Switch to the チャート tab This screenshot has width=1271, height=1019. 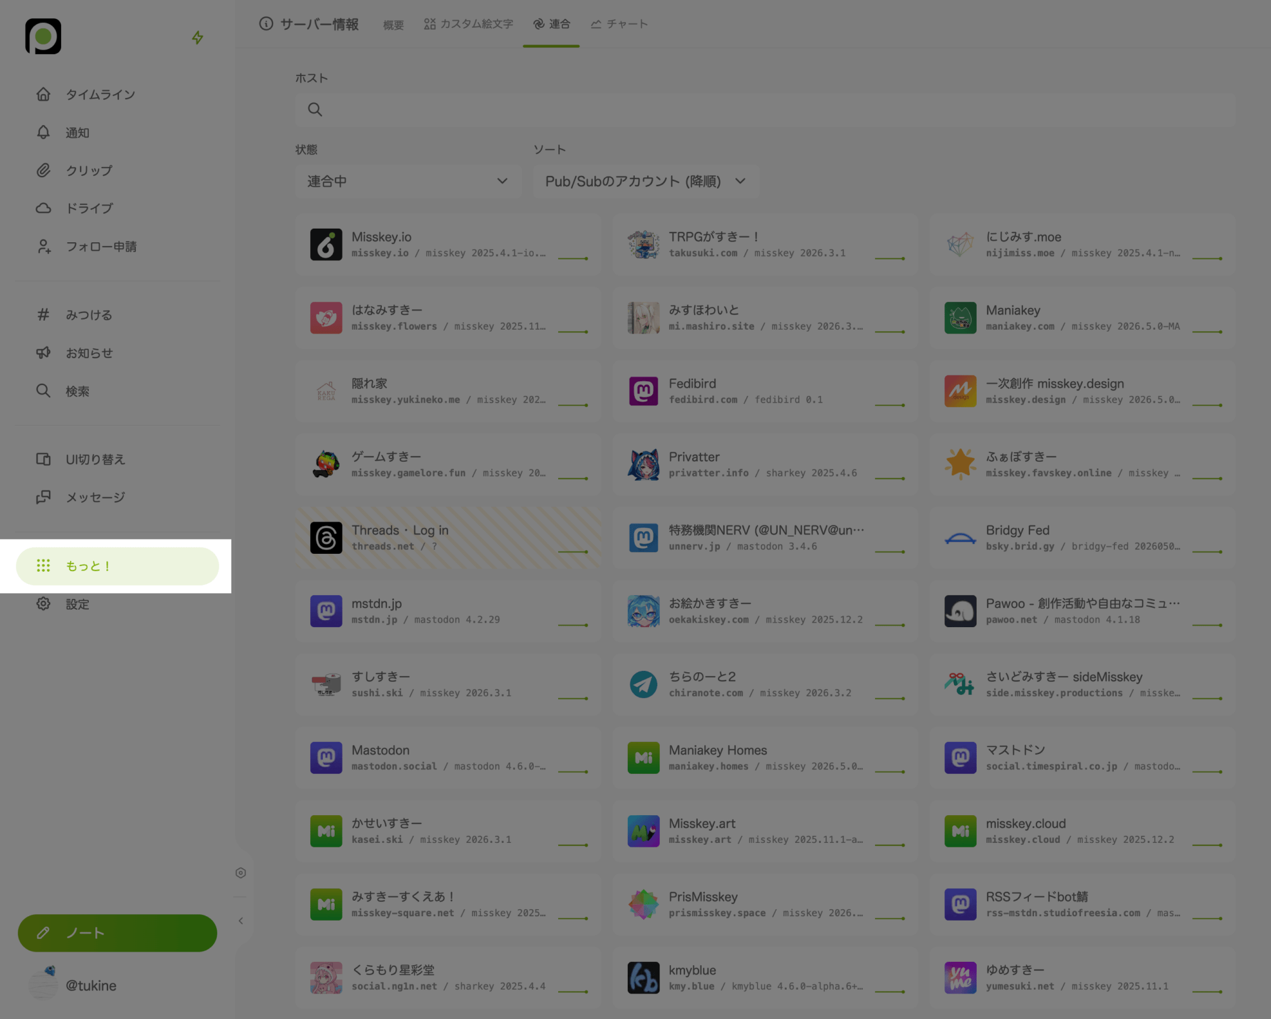[620, 24]
